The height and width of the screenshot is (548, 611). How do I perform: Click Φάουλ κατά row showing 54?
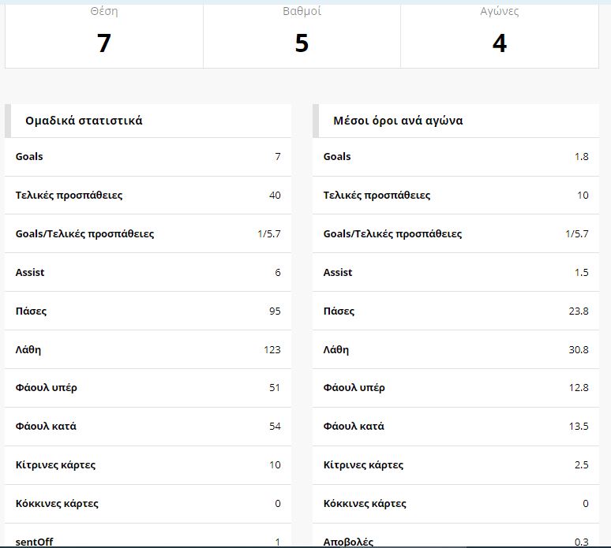click(x=148, y=427)
